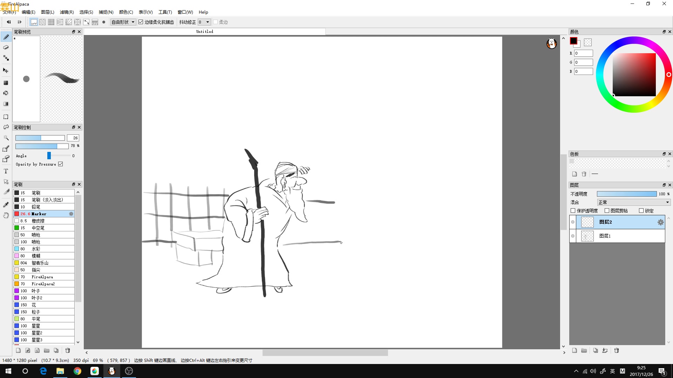
Task: Toggle the 边缘柔化抗锯齿 anti-aliasing checkbox
Action: coord(141,22)
